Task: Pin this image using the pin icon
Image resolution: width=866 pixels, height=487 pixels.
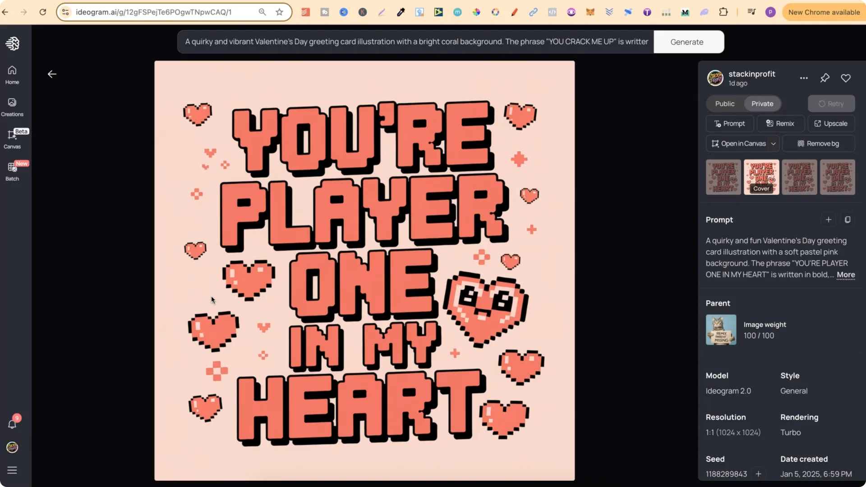Action: click(x=825, y=78)
